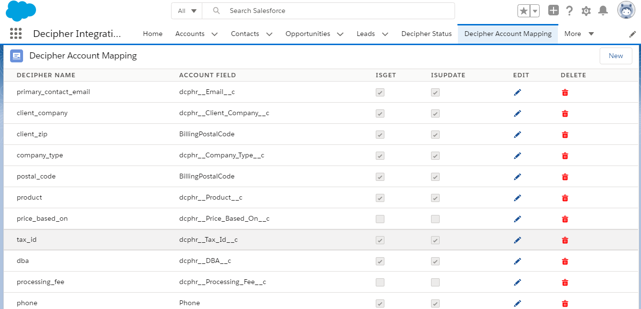Delete the product mapping with its trash icon
641x309 pixels.
565,198
